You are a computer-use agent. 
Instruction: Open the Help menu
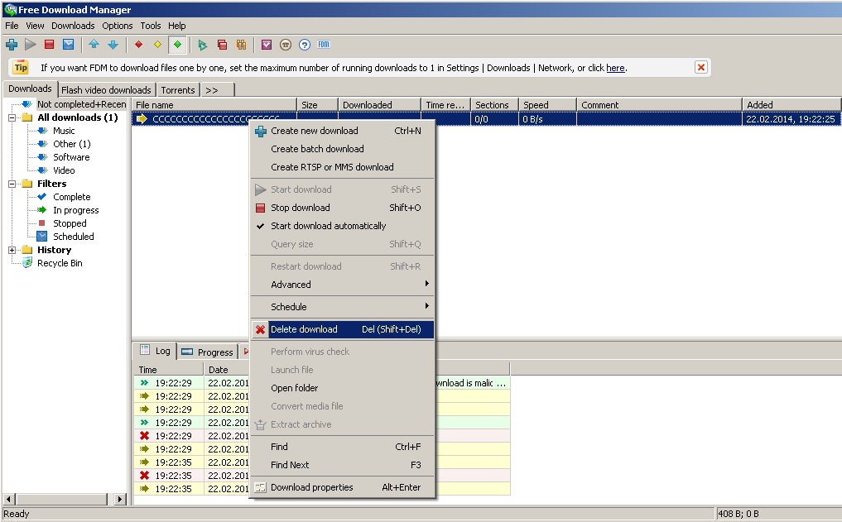(176, 26)
